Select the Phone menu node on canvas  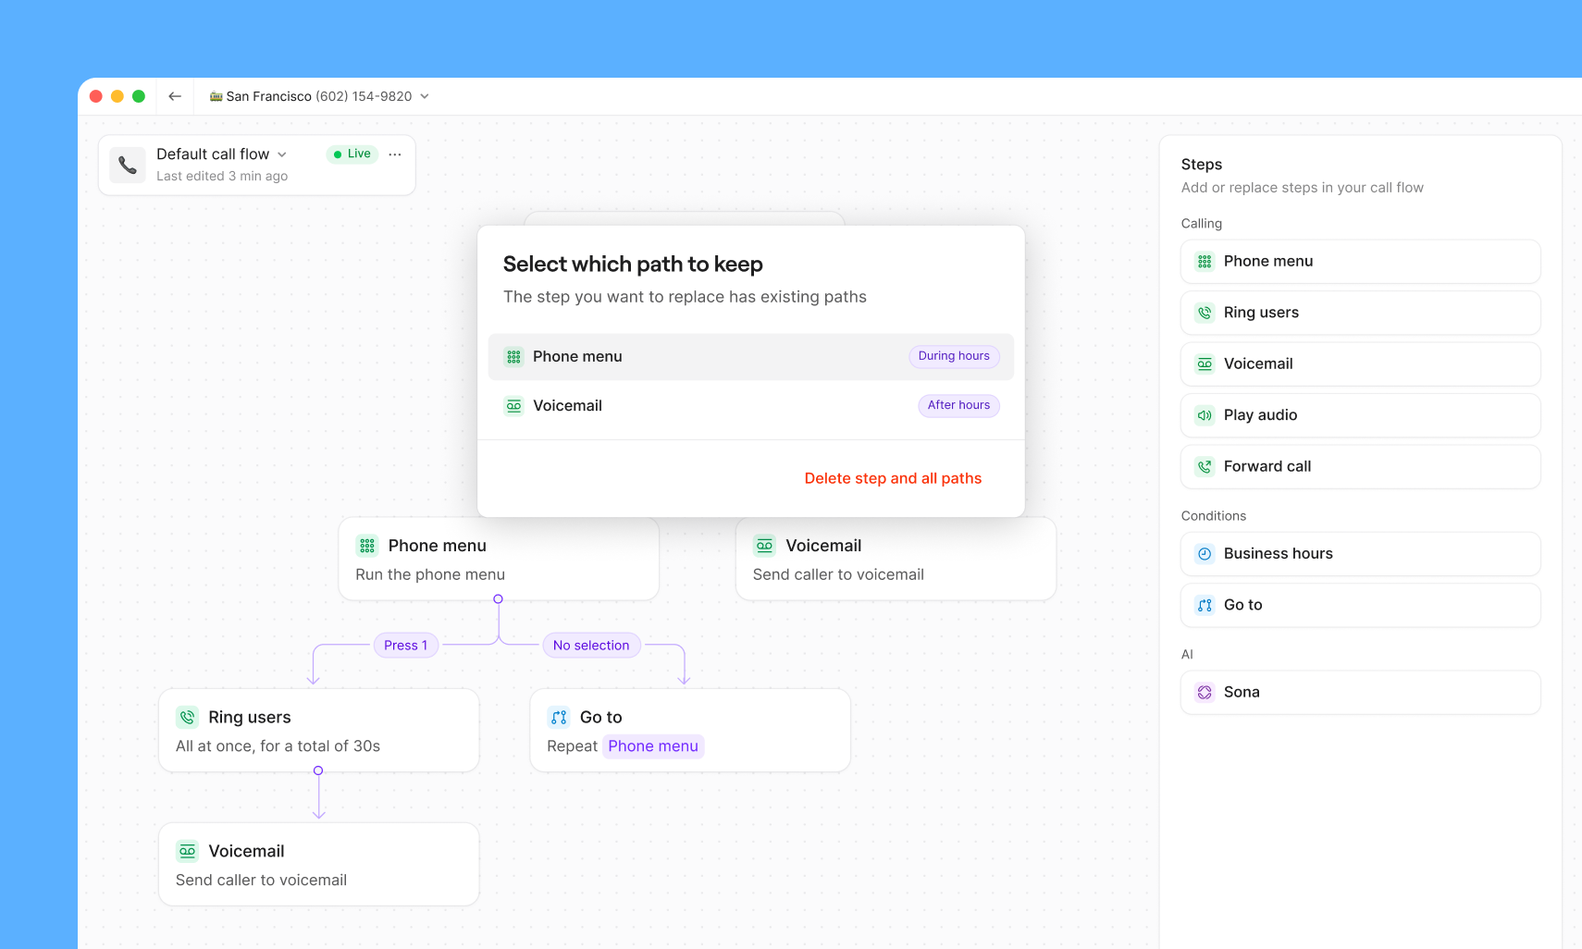(x=499, y=559)
